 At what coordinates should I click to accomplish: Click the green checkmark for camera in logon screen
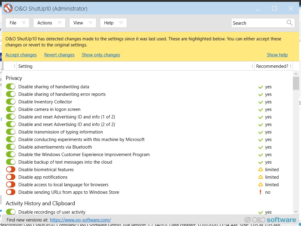pyautogui.click(x=260, y=110)
